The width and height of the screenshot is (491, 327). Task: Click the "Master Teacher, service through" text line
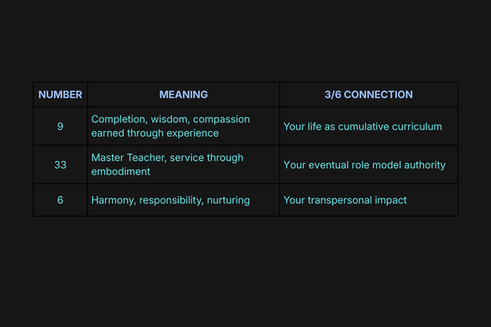coord(167,158)
